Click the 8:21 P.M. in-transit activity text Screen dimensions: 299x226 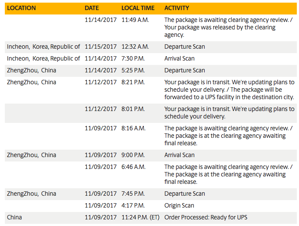(229, 90)
